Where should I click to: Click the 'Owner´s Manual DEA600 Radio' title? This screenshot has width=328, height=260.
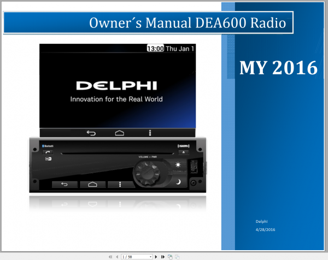[188, 22]
